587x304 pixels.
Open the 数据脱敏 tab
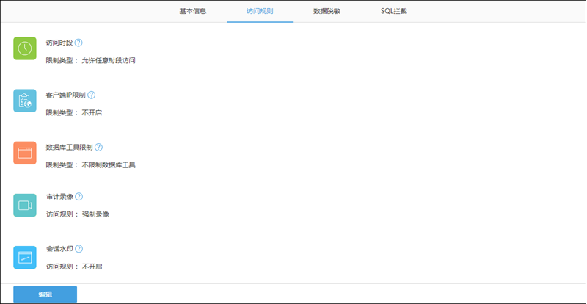[327, 12]
